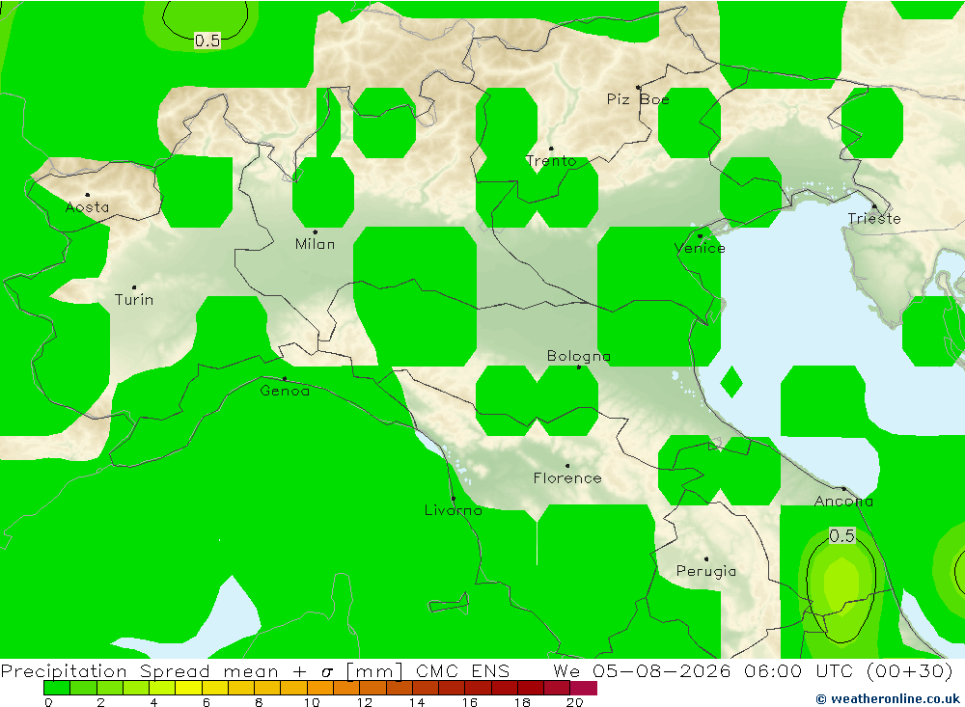Click the 0.5 contour label near Ancona
Image resolution: width=965 pixels, height=707 pixels.
(841, 535)
